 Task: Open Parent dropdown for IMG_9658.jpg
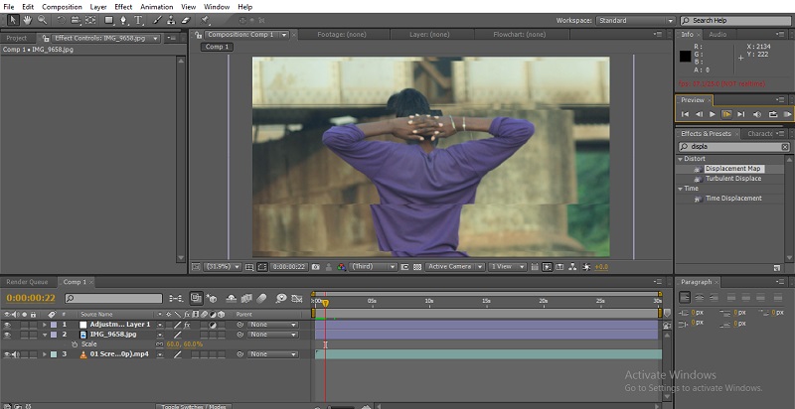click(x=272, y=335)
